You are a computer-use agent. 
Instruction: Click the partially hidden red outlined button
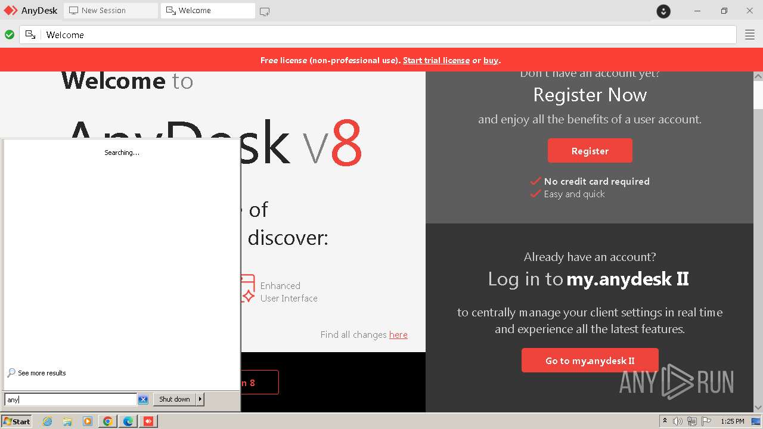(x=260, y=383)
